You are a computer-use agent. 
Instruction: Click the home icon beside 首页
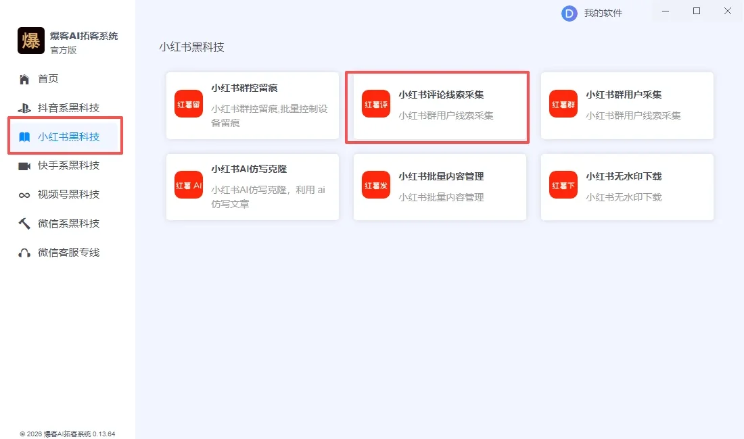24,79
